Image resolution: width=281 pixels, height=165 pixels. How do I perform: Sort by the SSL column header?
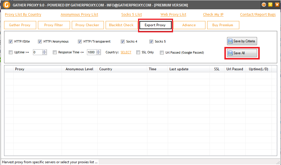(x=217, y=69)
